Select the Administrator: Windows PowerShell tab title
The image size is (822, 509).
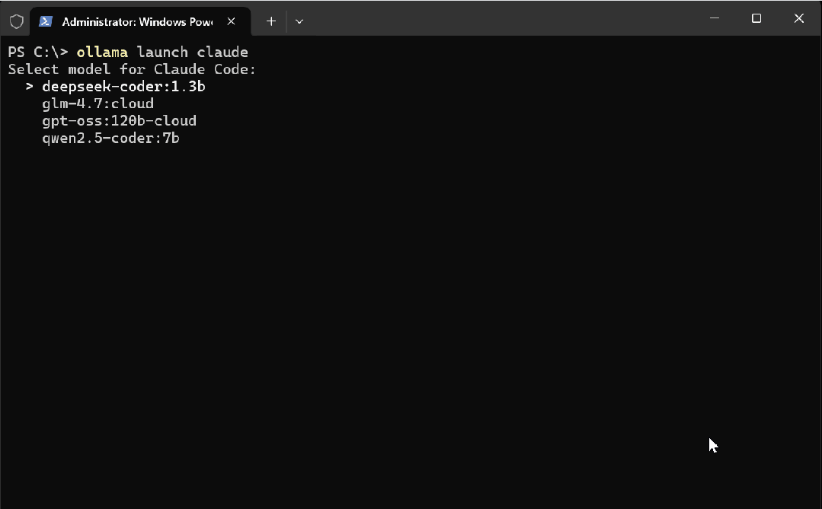point(137,22)
